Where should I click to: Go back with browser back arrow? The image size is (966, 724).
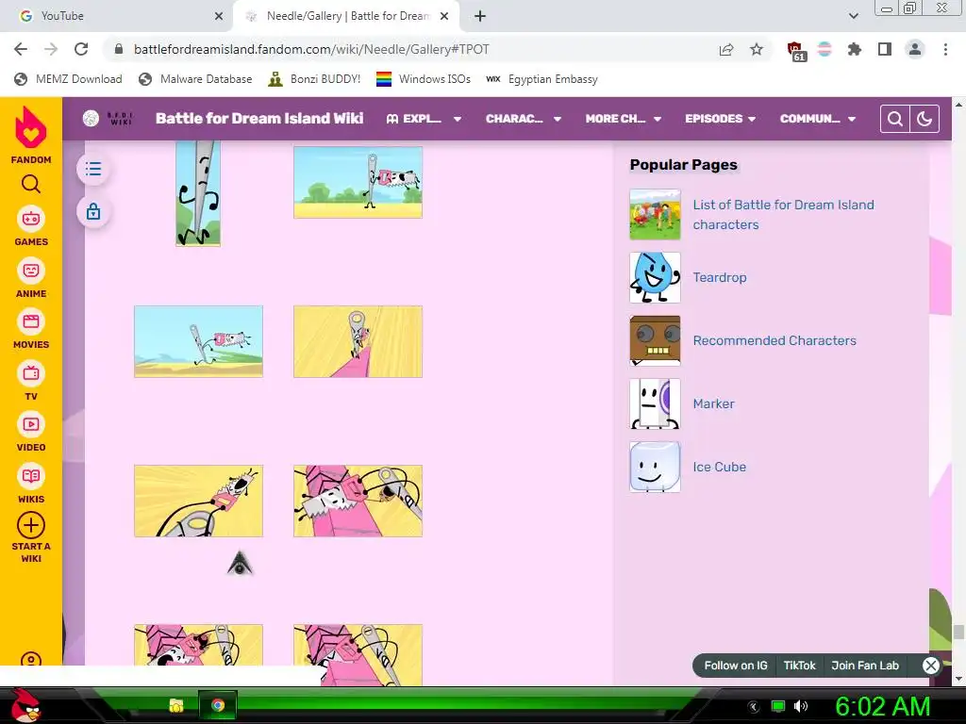point(21,49)
